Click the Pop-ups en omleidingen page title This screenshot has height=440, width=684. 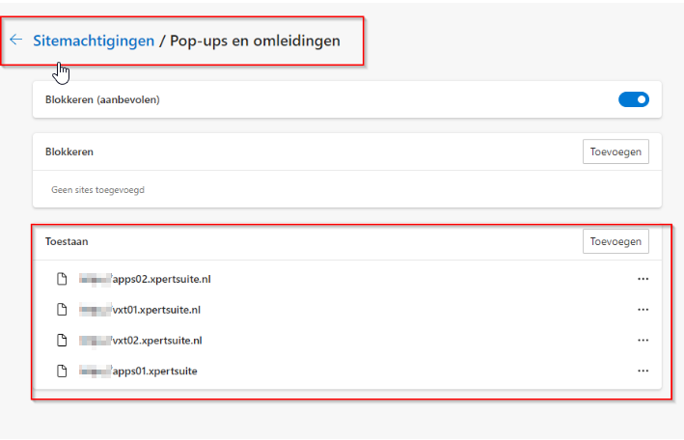pyautogui.click(x=255, y=41)
